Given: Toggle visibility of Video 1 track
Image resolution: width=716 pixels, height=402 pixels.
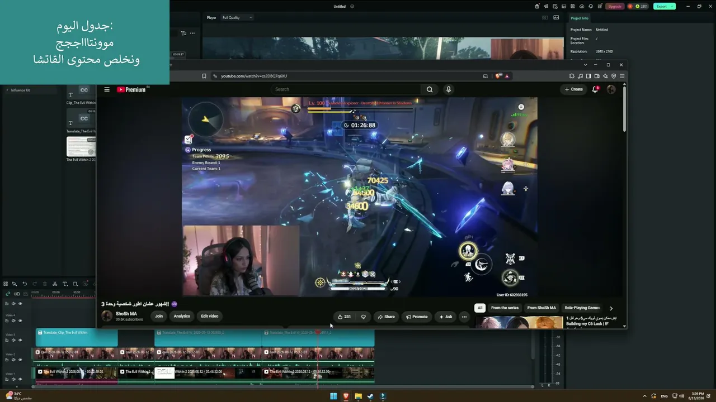Looking at the screenshot, I should (x=20, y=379).
